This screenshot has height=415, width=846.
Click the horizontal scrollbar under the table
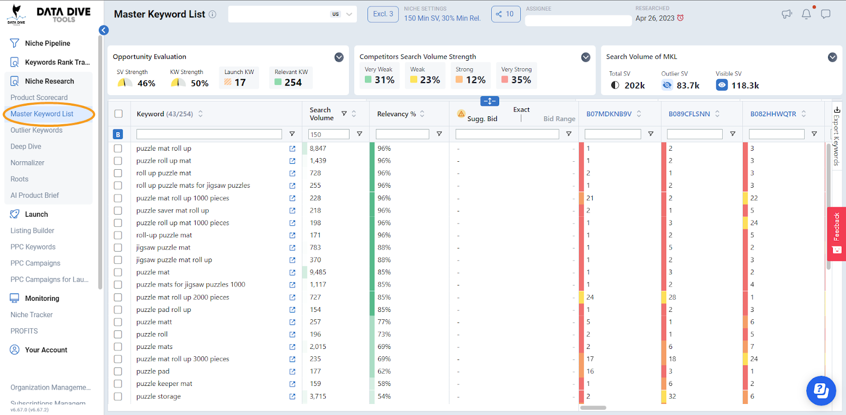[593, 408]
